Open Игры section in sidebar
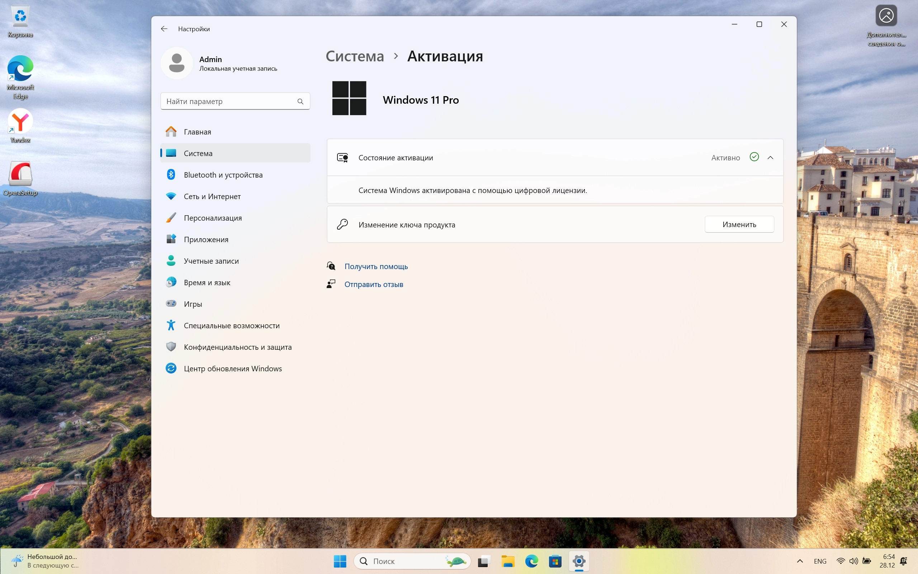 point(193,304)
